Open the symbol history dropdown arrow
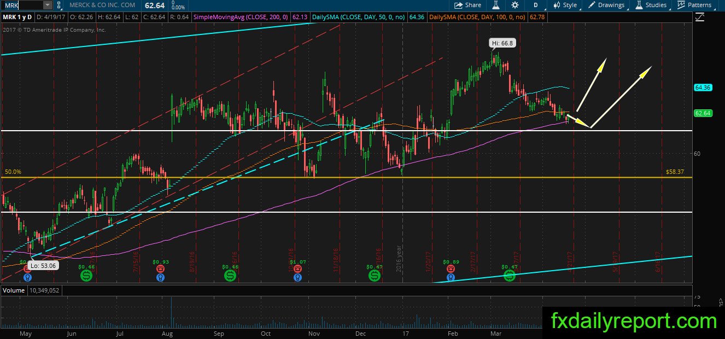The image size is (725, 339). pyautogui.click(x=47, y=5)
